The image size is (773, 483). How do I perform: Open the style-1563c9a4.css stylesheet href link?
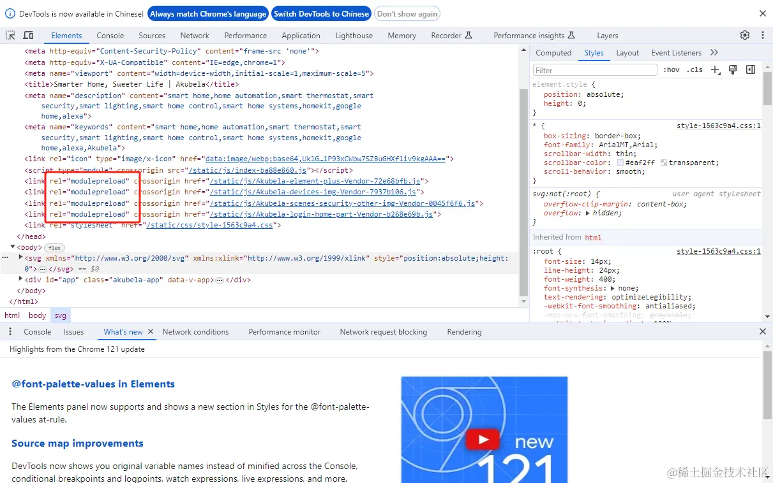click(210, 226)
